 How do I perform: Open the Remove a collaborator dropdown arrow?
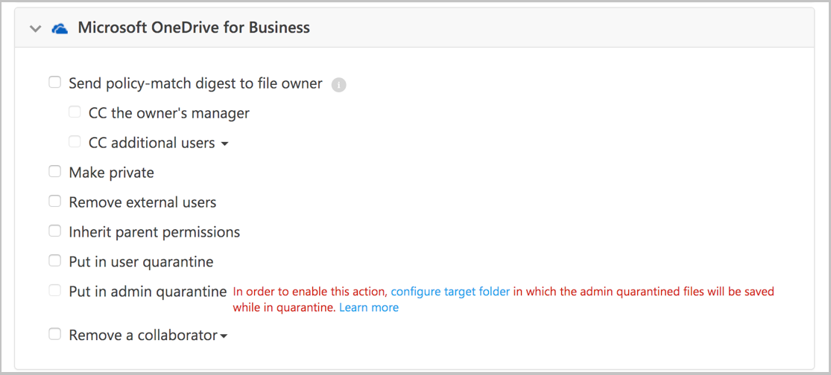[224, 336]
